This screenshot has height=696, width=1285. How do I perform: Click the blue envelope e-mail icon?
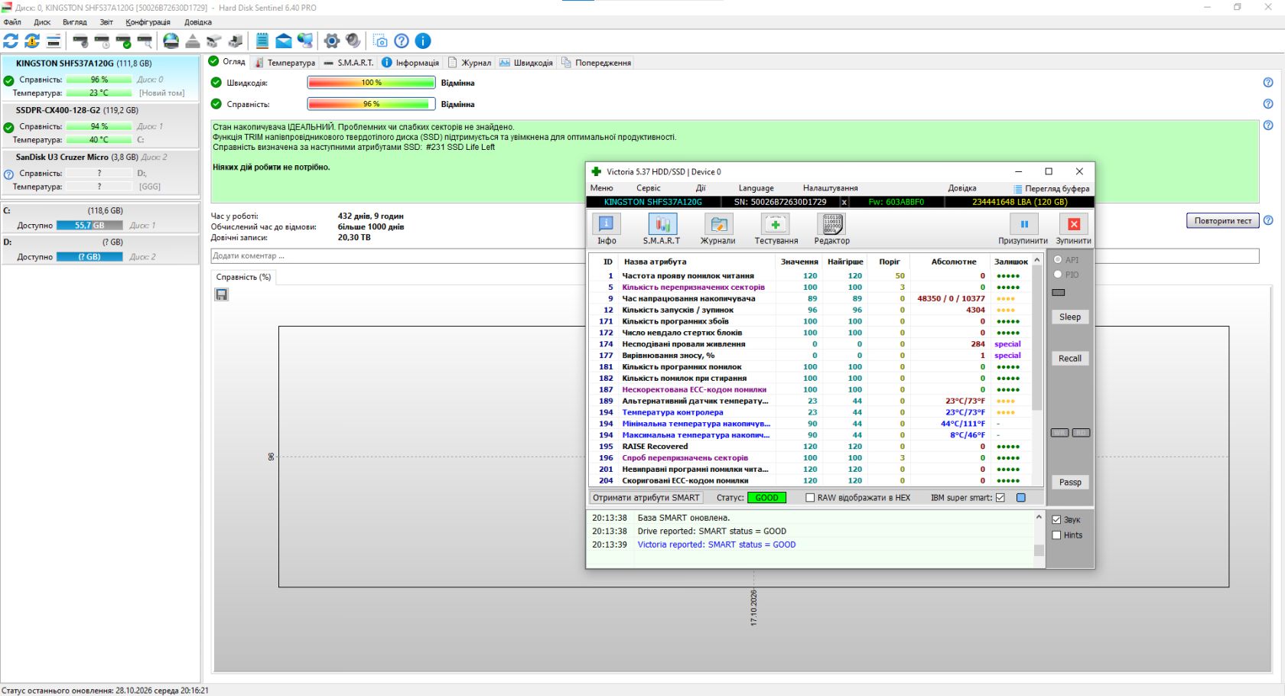pyautogui.click(x=284, y=41)
